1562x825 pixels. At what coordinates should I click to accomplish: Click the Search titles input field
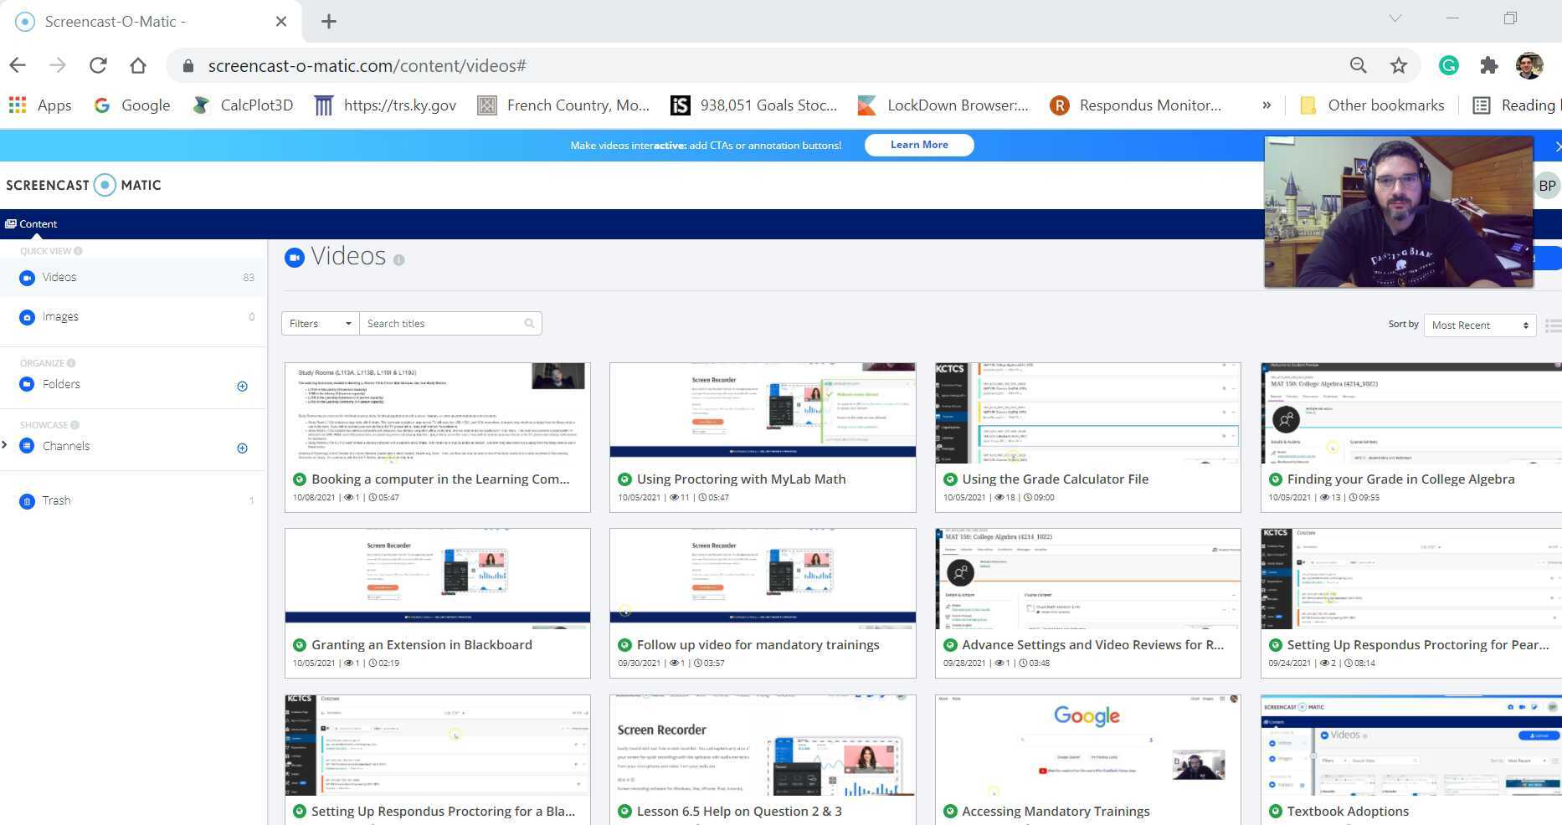tap(441, 324)
